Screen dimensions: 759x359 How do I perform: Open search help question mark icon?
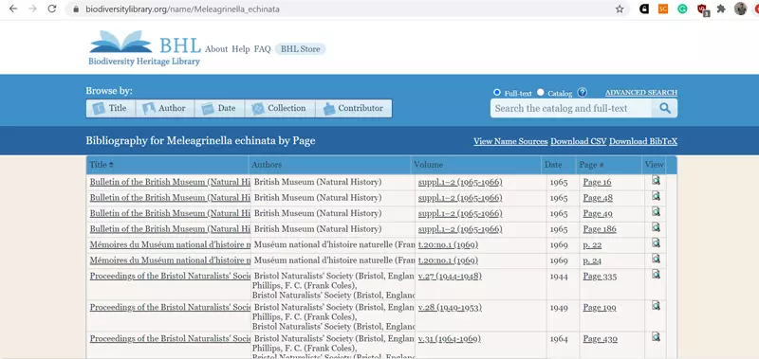[x=583, y=92]
